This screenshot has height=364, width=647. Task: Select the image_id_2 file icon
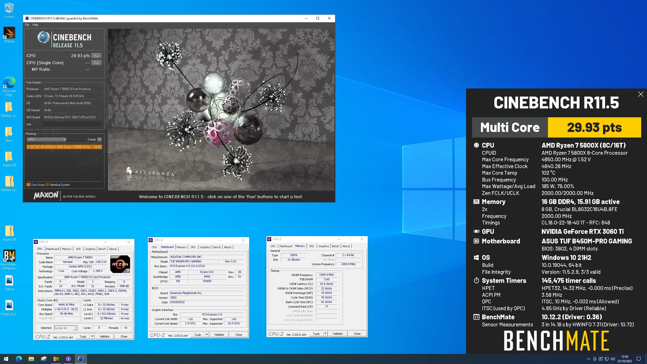[x=9, y=308]
